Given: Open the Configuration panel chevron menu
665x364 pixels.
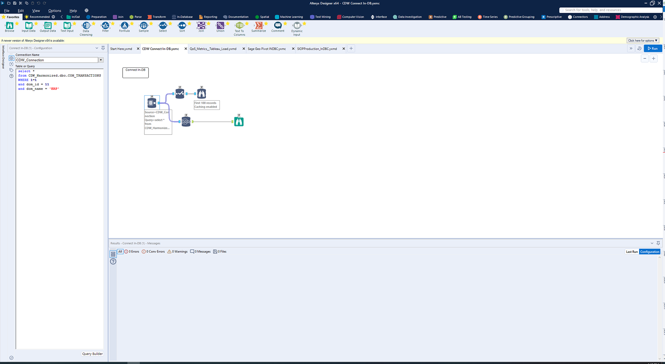Looking at the screenshot, I should tap(97, 48).
